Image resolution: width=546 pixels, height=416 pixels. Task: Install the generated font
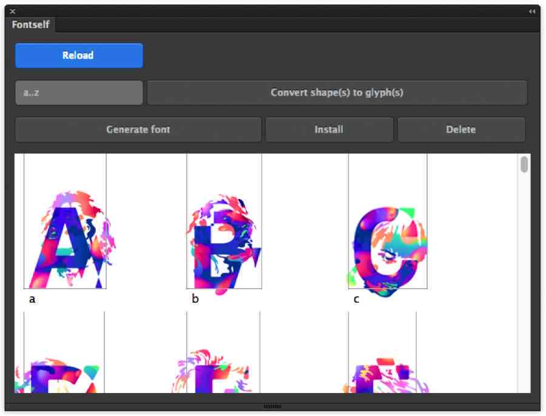pos(329,130)
